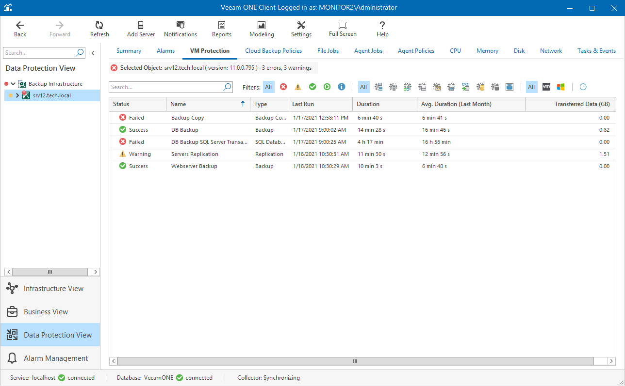Select Backup Infrastructure in the tree
The height and width of the screenshot is (386, 625).
55,84
